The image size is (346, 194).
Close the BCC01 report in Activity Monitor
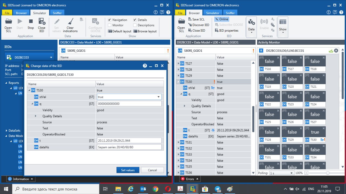[336, 50]
